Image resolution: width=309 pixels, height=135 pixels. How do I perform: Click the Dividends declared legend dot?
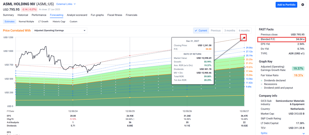[x=261, y=80]
